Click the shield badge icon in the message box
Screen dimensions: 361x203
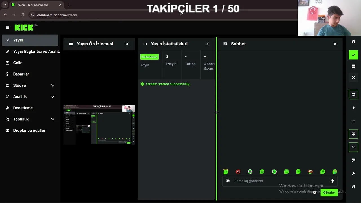click(228, 181)
